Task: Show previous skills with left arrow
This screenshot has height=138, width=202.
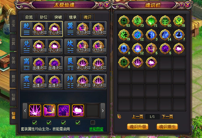Action: (25, 111)
